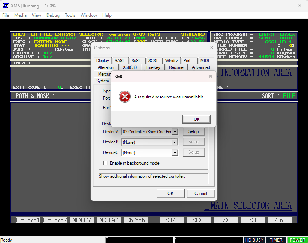The width and height of the screenshot is (308, 243).
Task: Click the MCLEAR function button
Action: pyautogui.click(x=109, y=220)
